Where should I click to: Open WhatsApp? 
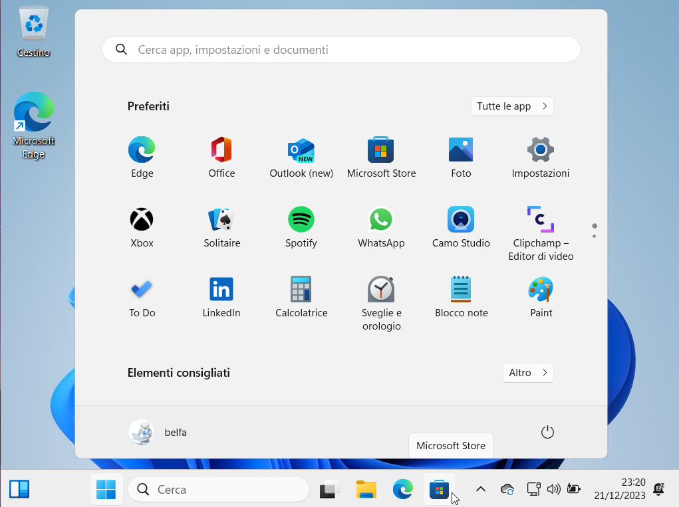point(381,227)
